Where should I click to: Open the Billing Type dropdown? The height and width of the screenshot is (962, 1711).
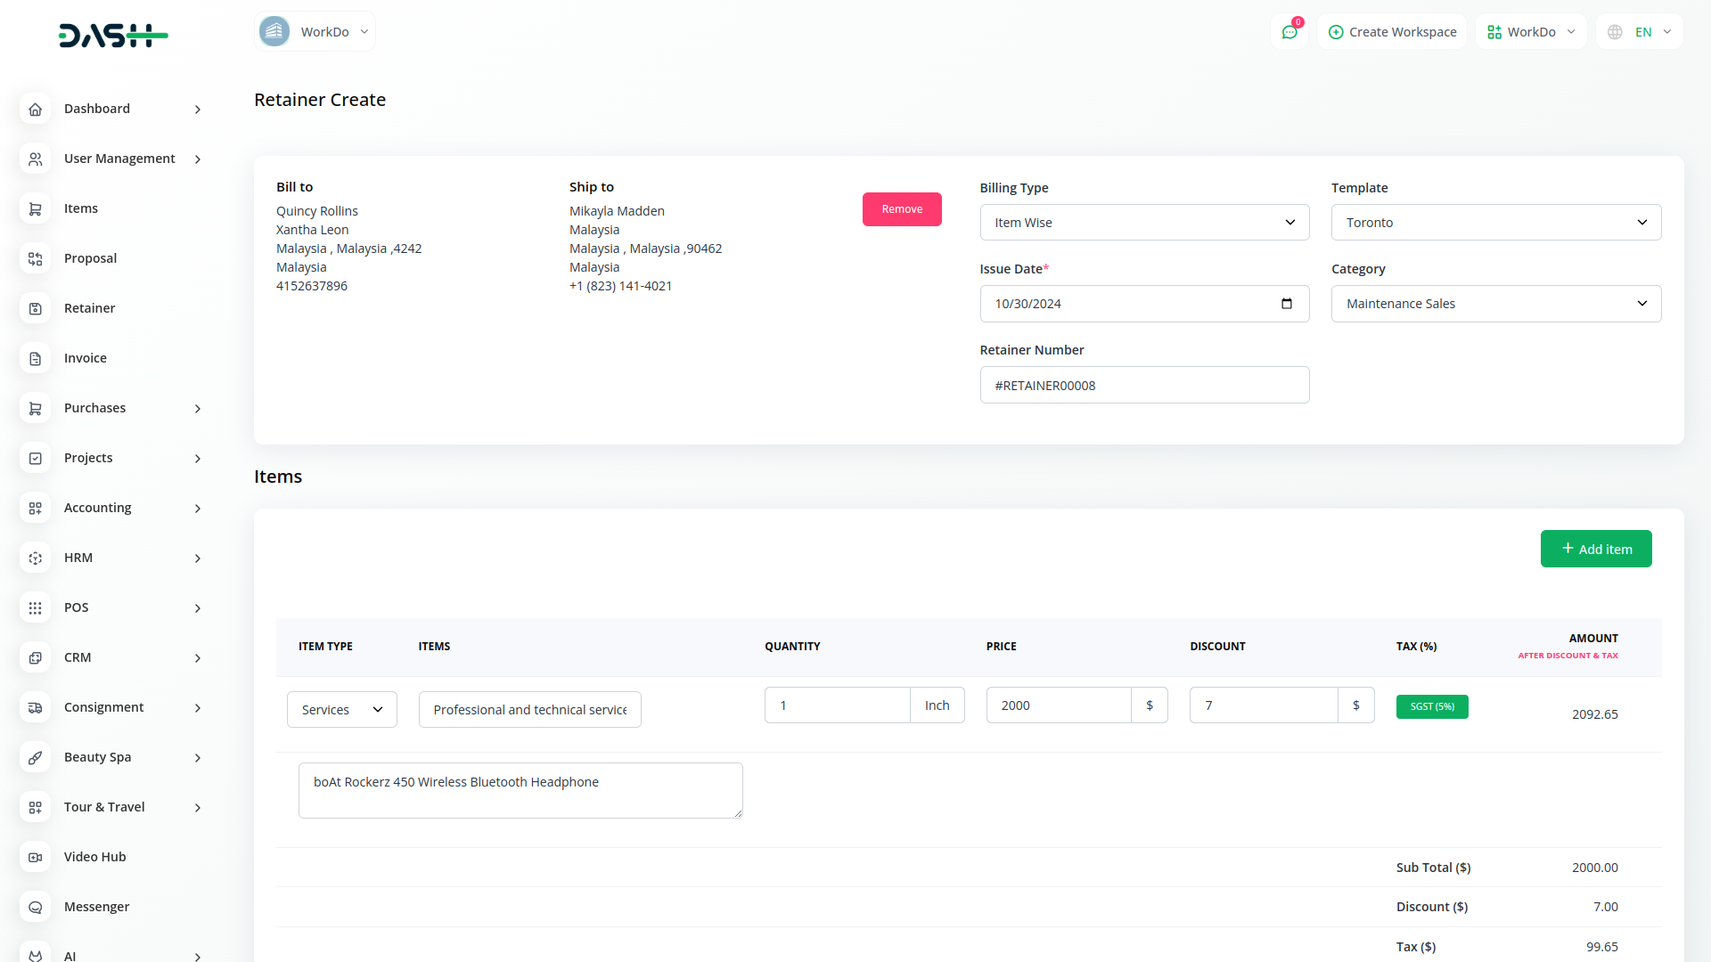(x=1144, y=223)
